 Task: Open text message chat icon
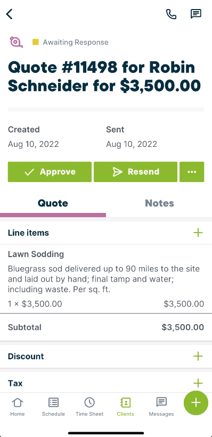196,14
